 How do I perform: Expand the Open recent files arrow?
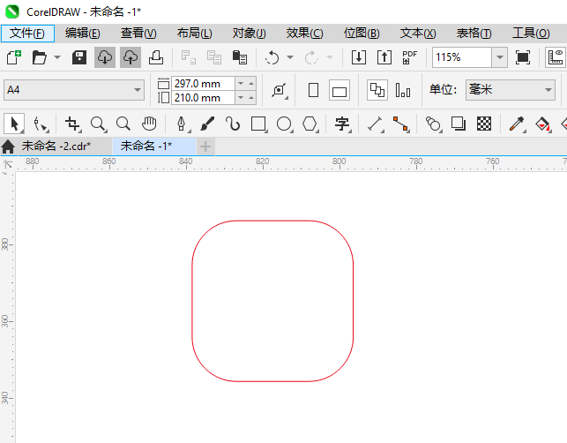point(57,57)
